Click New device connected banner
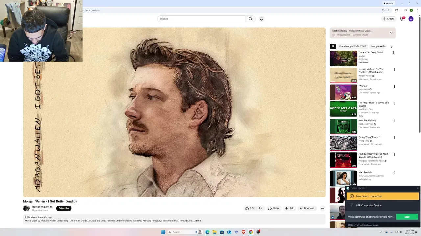The height and width of the screenshot is (236, 421). point(383,196)
